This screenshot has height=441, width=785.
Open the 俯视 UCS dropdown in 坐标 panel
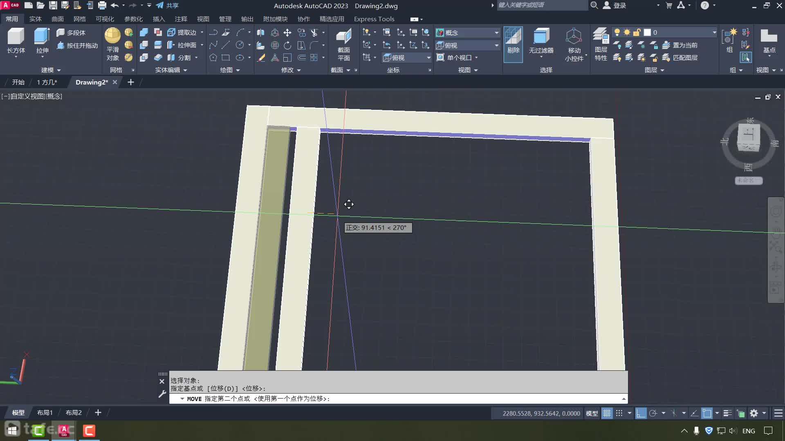click(x=407, y=58)
